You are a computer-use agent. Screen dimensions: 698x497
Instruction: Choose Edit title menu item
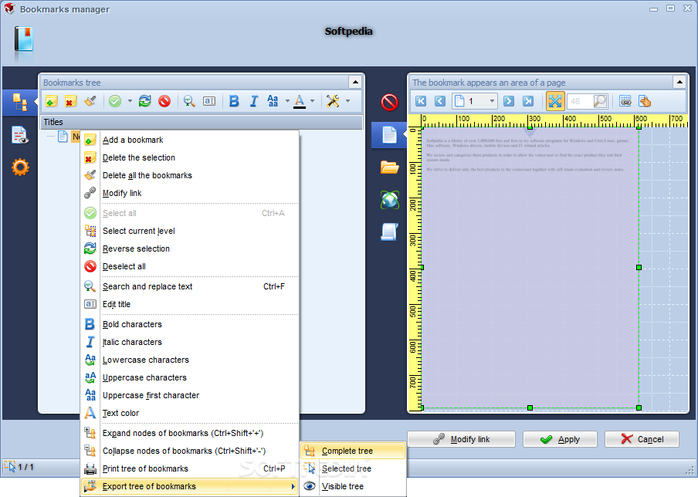pos(190,304)
